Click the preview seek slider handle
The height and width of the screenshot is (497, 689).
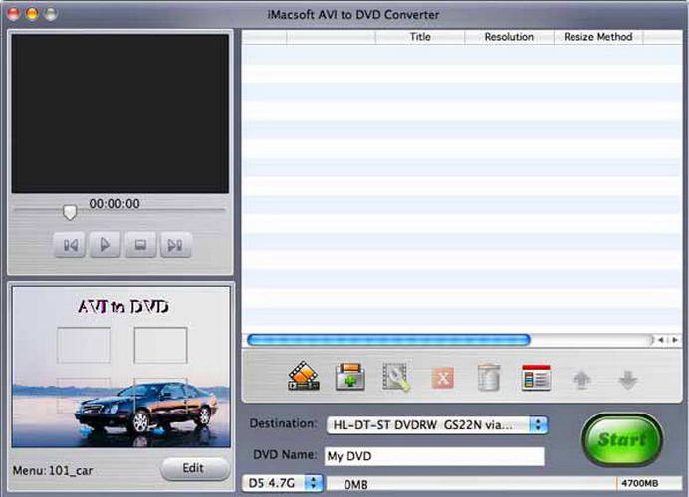tap(70, 212)
